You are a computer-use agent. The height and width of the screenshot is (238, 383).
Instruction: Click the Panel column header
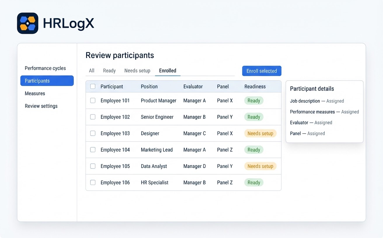(x=223, y=86)
